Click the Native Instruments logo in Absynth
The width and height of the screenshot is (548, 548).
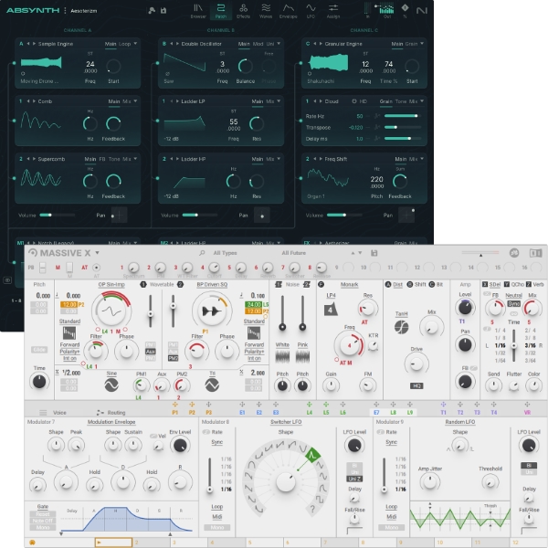422,10
